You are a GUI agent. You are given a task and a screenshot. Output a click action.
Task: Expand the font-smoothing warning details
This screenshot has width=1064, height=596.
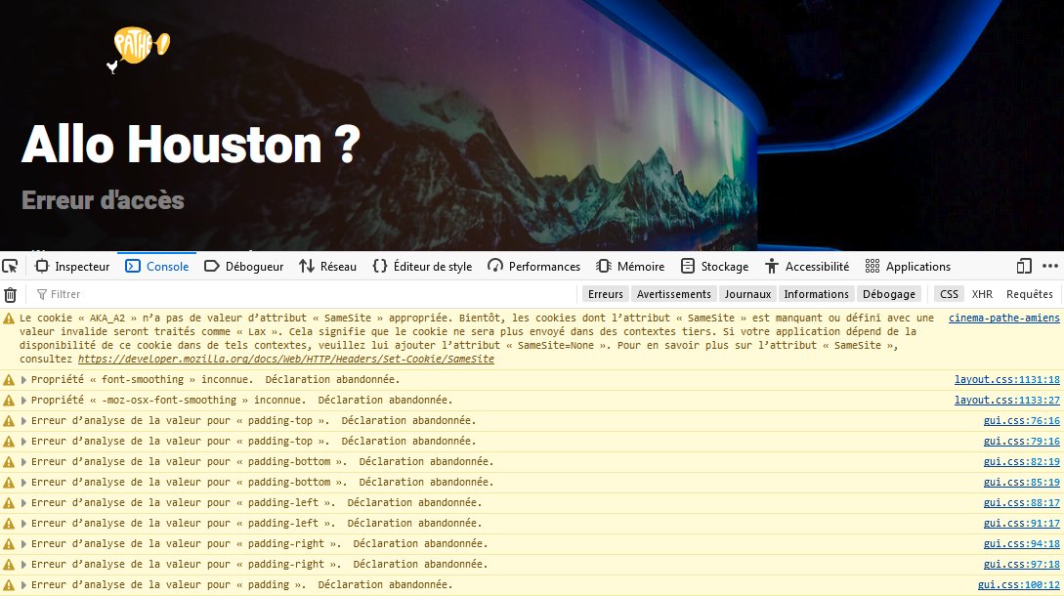coord(23,379)
